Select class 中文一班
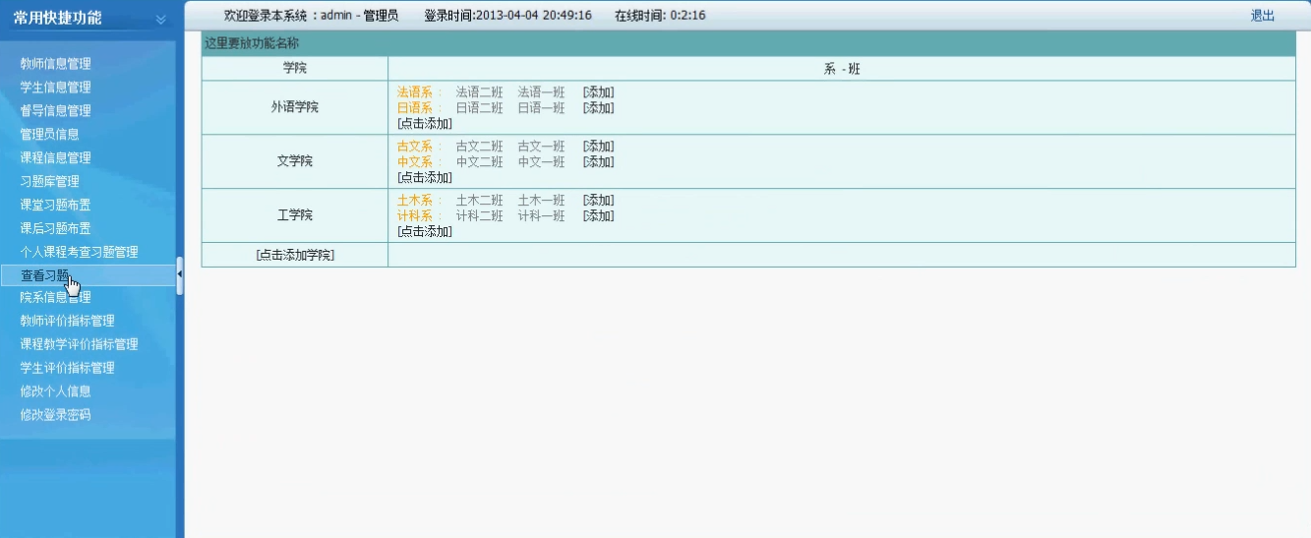Screen dimensions: 1311x538 (x=542, y=162)
